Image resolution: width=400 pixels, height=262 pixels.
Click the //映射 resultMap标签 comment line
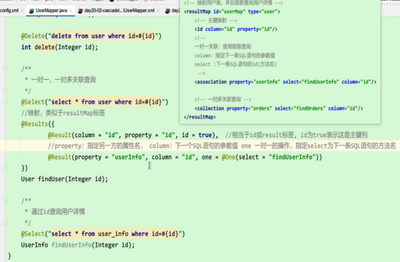coord(63,113)
